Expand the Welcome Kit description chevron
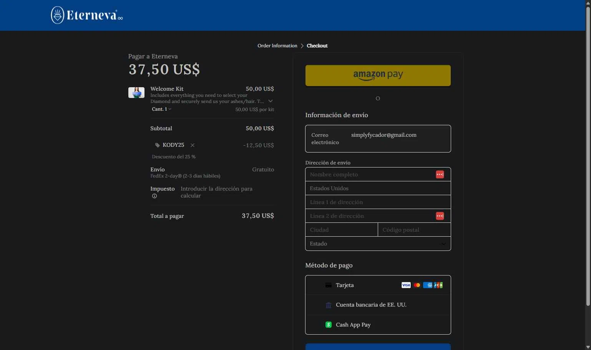This screenshot has height=350, width=591. [271, 101]
